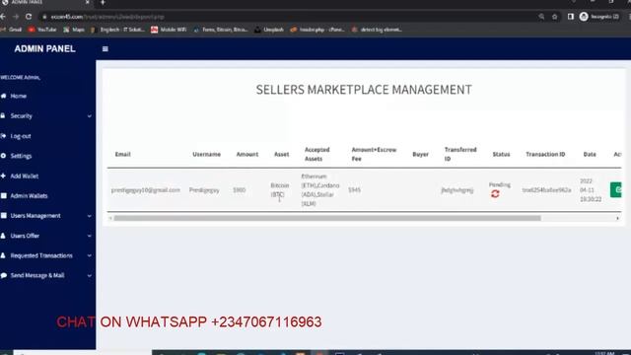Click the Add Wallet plus icon
The height and width of the screenshot is (355, 631).
[x=3, y=176]
